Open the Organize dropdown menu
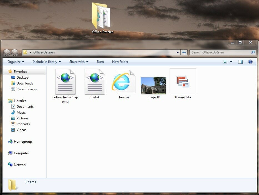This screenshot has width=259, height=195. click(x=16, y=62)
